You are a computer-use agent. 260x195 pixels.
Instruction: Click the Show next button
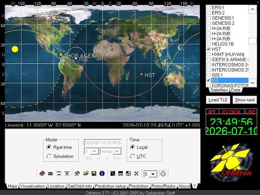tap(245, 100)
